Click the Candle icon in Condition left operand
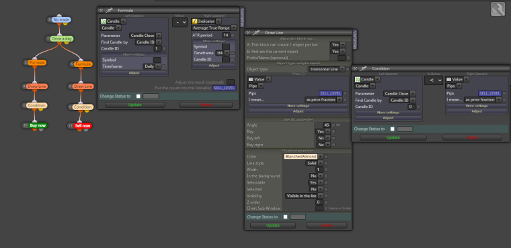This screenshot has height=248, width=511. pyautogui.click(x=358, y=79)
